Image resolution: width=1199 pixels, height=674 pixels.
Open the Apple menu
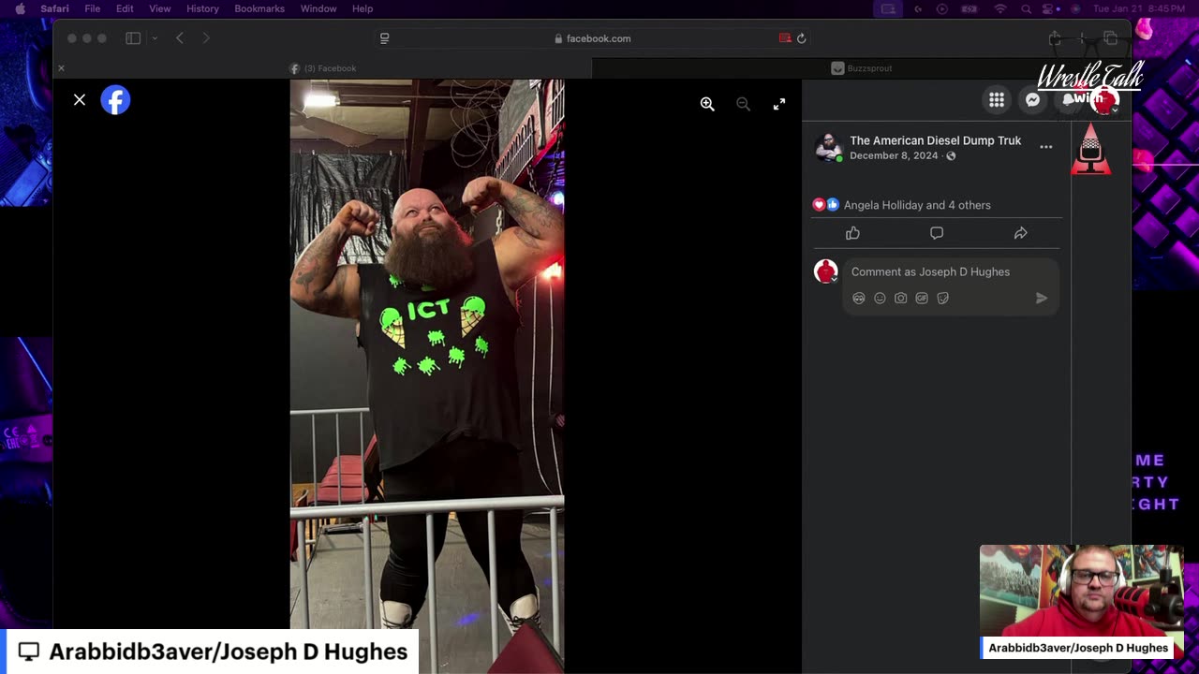click(x=20, y=8)
